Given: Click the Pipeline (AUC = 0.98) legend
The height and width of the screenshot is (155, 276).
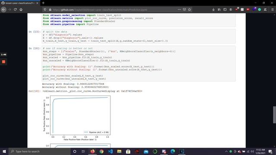Looking at the screenshot, I should coord(97,132).
